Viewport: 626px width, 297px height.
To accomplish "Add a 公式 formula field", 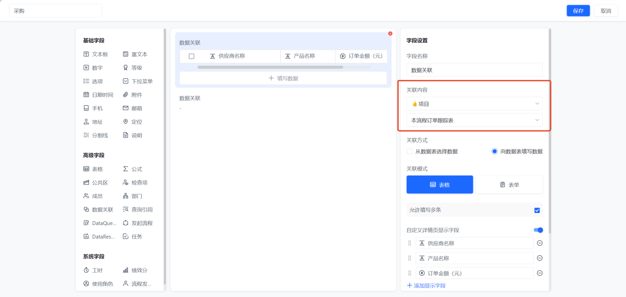I will [132, 169].
